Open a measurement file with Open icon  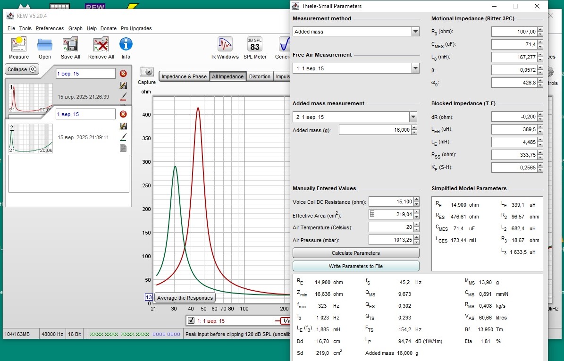point(45,45)
